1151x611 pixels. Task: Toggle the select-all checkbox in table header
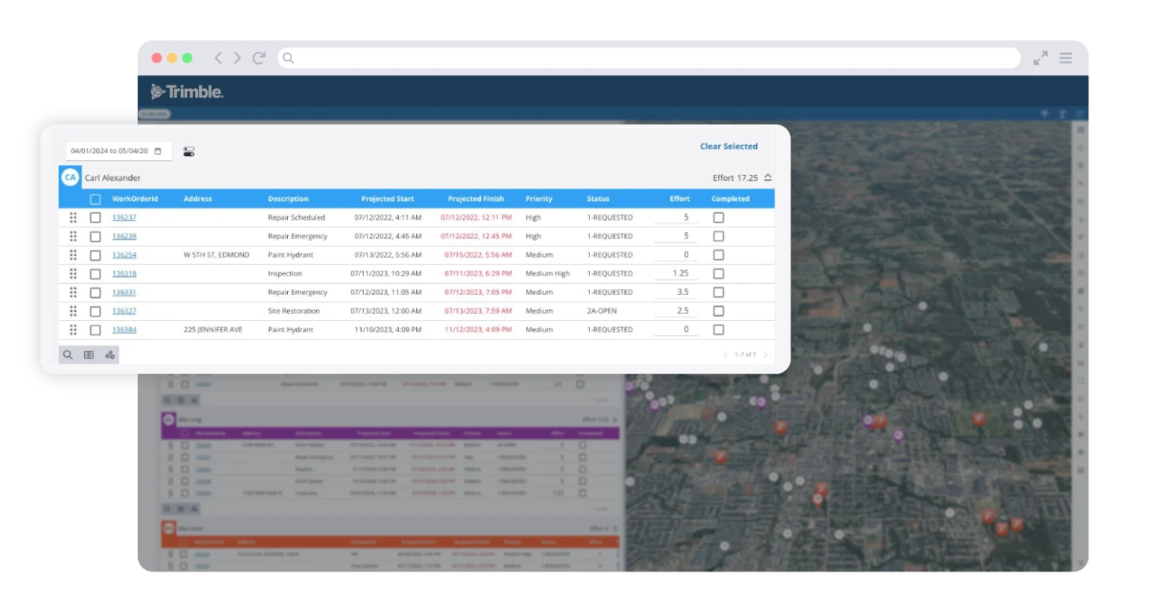click(95, 199)
